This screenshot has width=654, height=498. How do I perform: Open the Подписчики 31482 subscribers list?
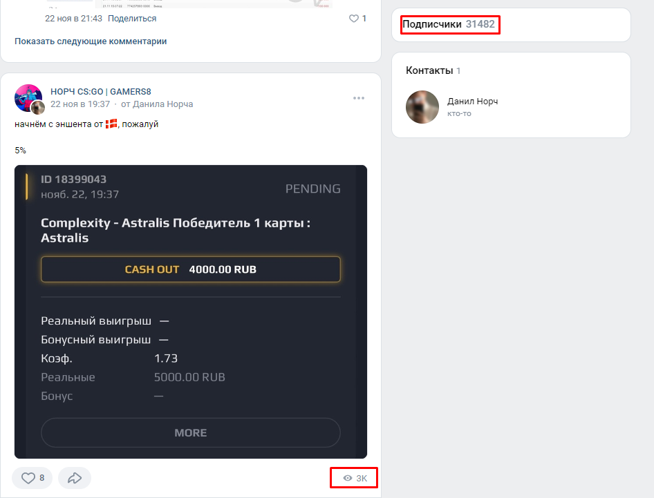[449, 24]
